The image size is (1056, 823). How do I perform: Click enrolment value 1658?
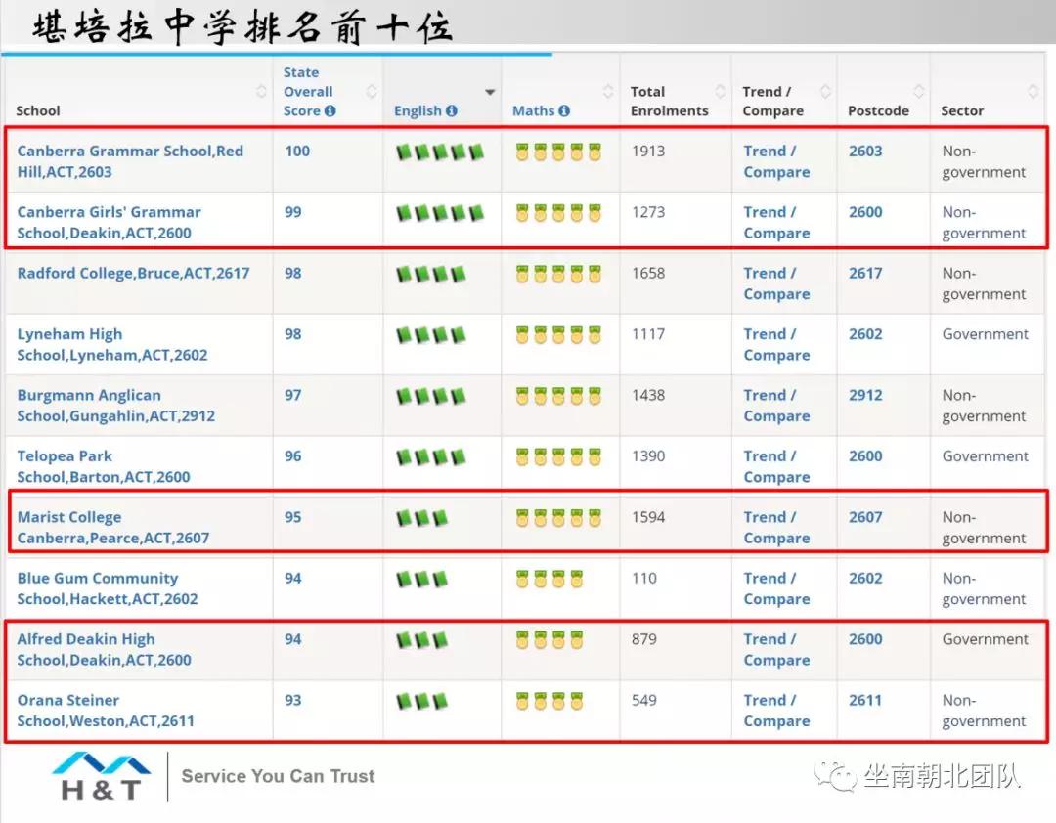[648, 274]
